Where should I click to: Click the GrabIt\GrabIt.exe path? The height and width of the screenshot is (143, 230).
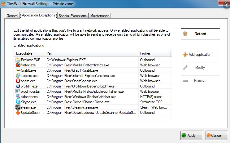point(72,70)
